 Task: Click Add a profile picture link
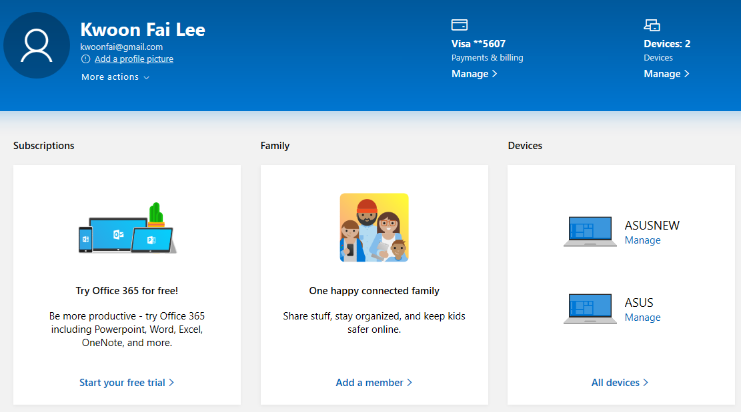(134, 59)
